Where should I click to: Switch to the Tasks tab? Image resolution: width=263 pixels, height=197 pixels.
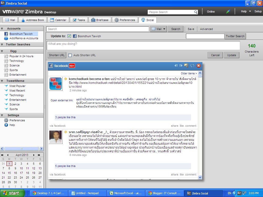click(x=79, y=20)
